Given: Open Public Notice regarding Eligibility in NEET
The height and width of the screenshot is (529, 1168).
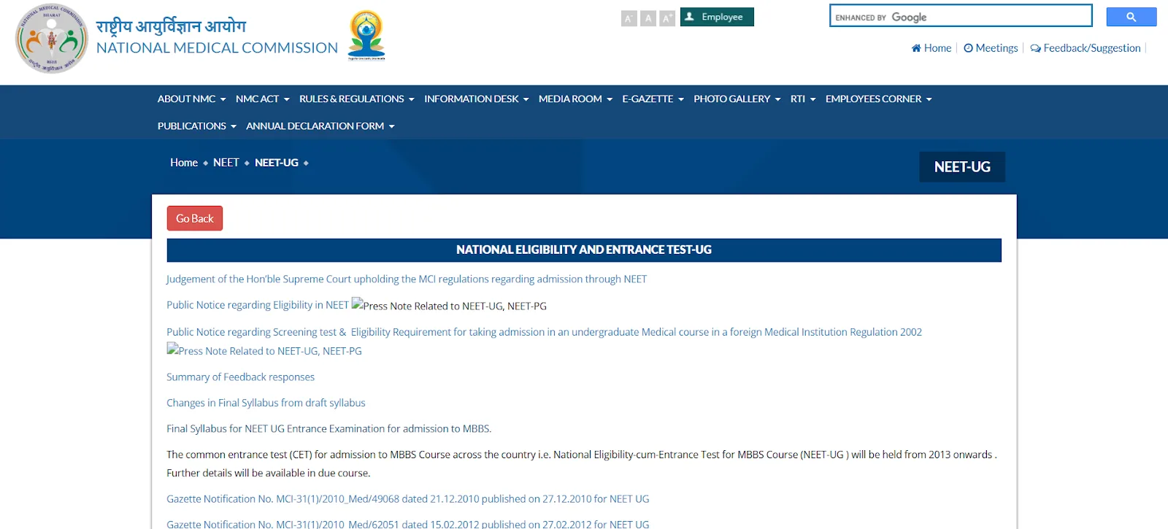Looking at the screenshot, I should point(258,305).
